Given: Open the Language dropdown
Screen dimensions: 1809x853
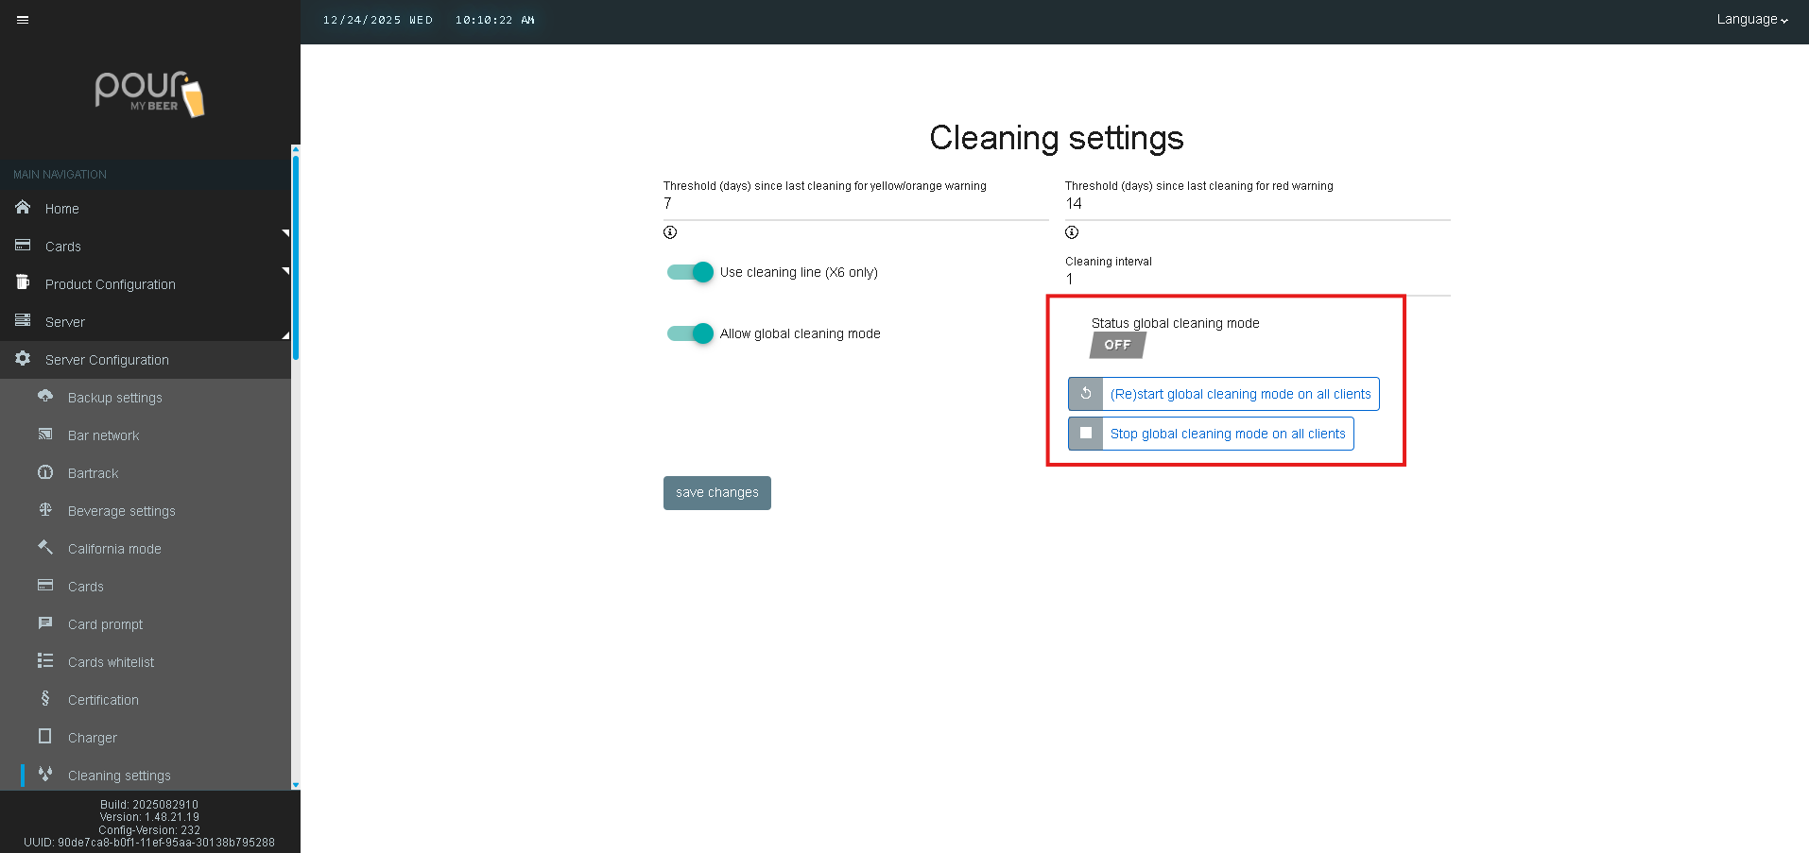Looking at the screenshot, I should tap(1751, 20).
